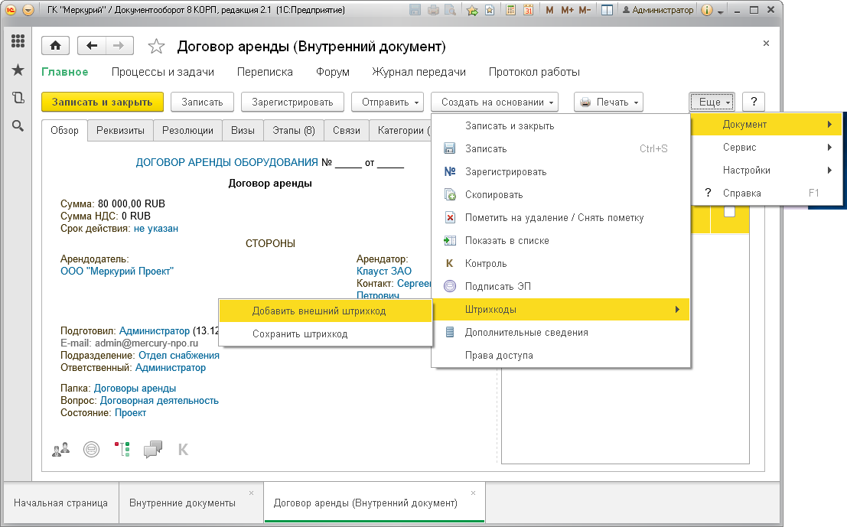Go to home page icon
Viewport: 847px width, 527px height.
click(56, 46)
